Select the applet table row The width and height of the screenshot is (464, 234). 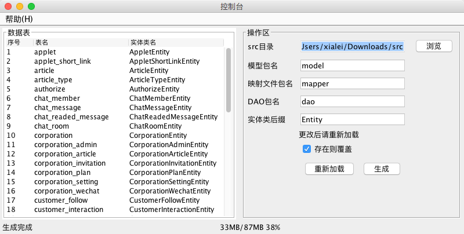click(45, 52)
